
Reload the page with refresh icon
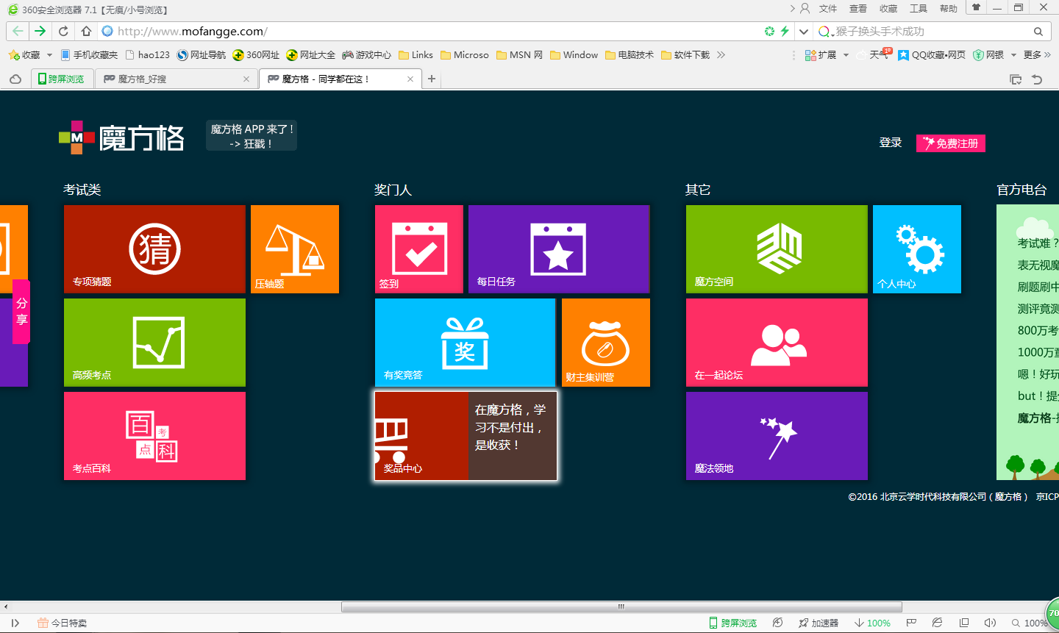(63, 31)
